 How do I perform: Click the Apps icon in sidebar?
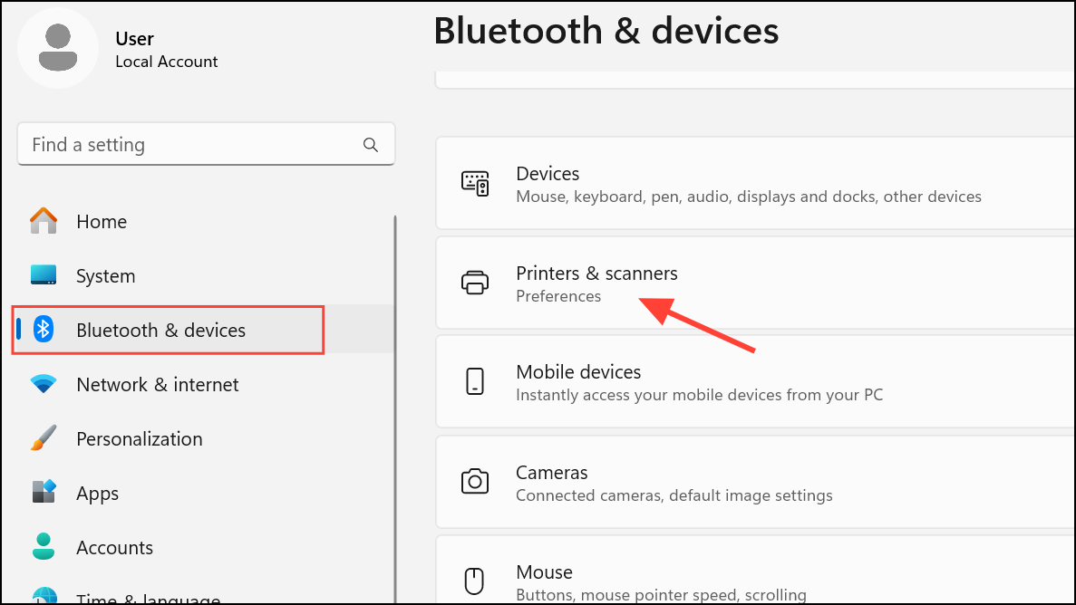tap(44, 492)
